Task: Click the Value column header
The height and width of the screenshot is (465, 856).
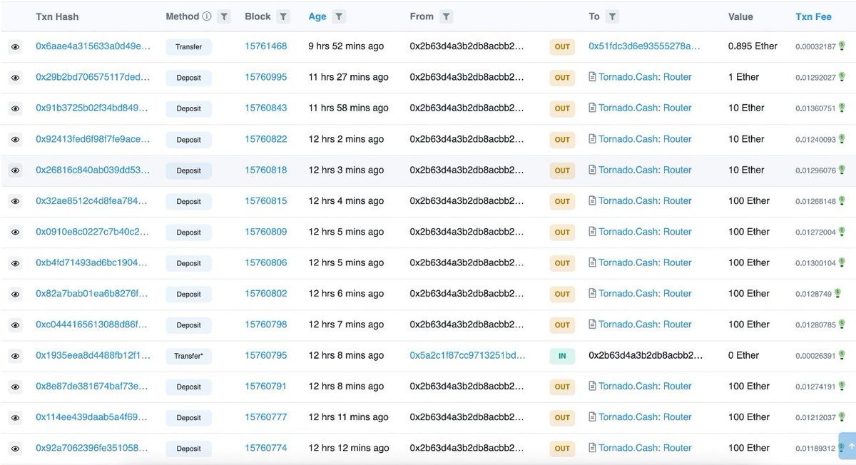Action: [x=740, y=16]
